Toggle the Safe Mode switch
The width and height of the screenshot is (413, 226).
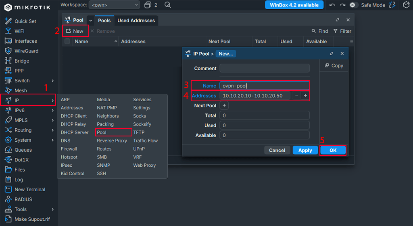[x=354, y=5]
